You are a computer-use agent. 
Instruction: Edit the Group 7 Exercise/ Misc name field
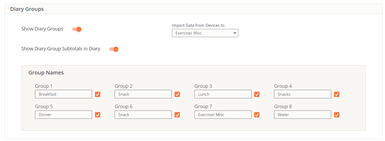[x=223, y=114]
